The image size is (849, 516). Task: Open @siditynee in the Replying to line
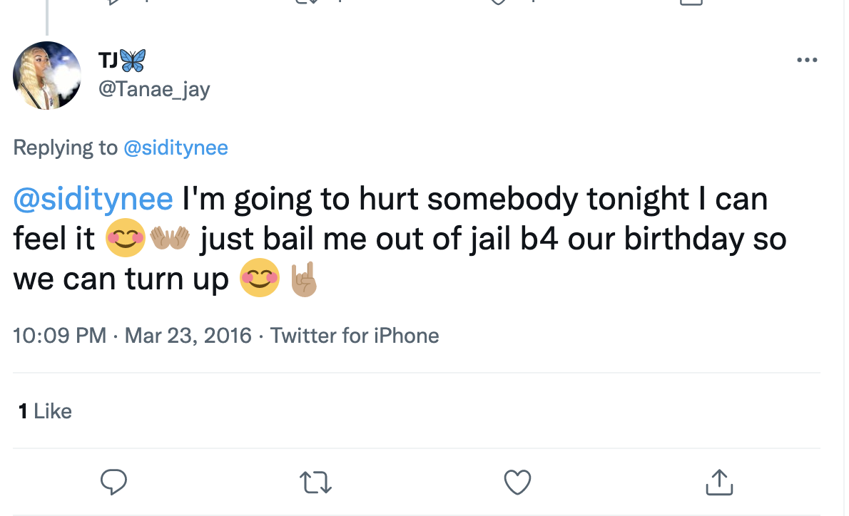[176, 148]
